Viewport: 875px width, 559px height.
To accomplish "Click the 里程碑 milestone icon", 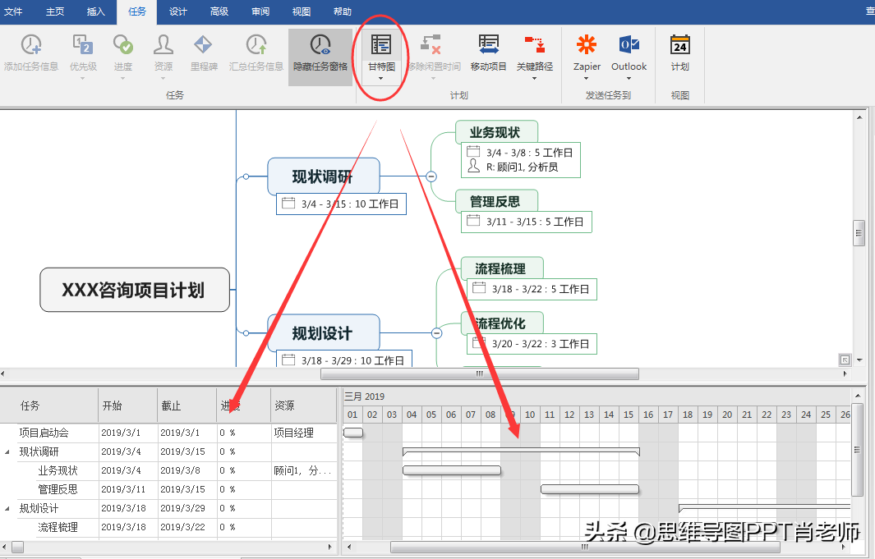I will (203, 44).
